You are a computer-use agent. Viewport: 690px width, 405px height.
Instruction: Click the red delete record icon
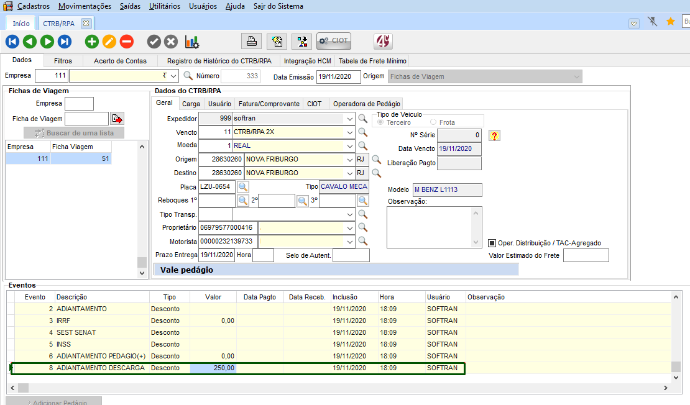click(x=127, y=42)
